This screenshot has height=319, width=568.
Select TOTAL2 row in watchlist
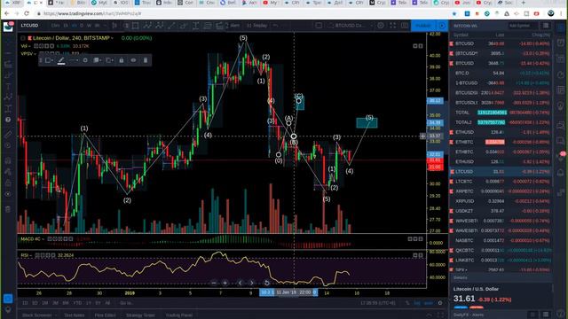tap(501, 122)
